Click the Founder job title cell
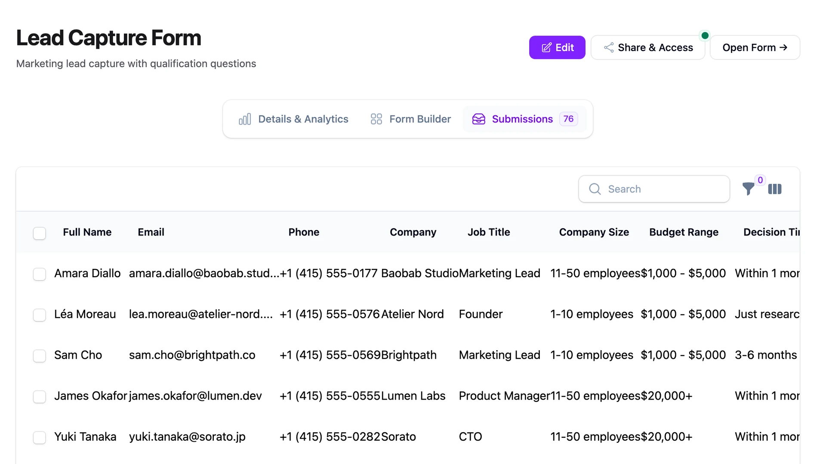Image resolution: width=826 pixels, height=464 pixels. click(x=481, y=314)
